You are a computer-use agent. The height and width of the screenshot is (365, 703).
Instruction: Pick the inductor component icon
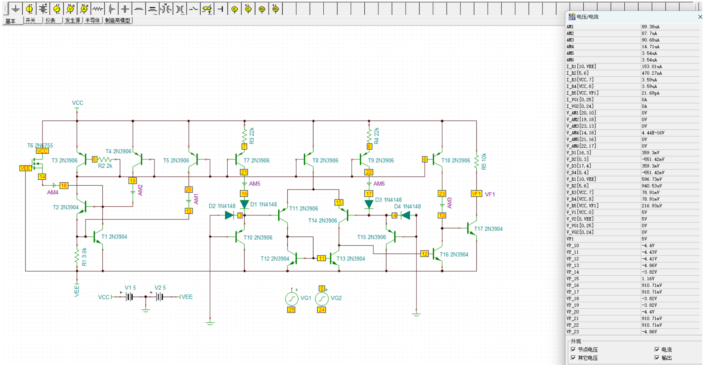(139, 9)
